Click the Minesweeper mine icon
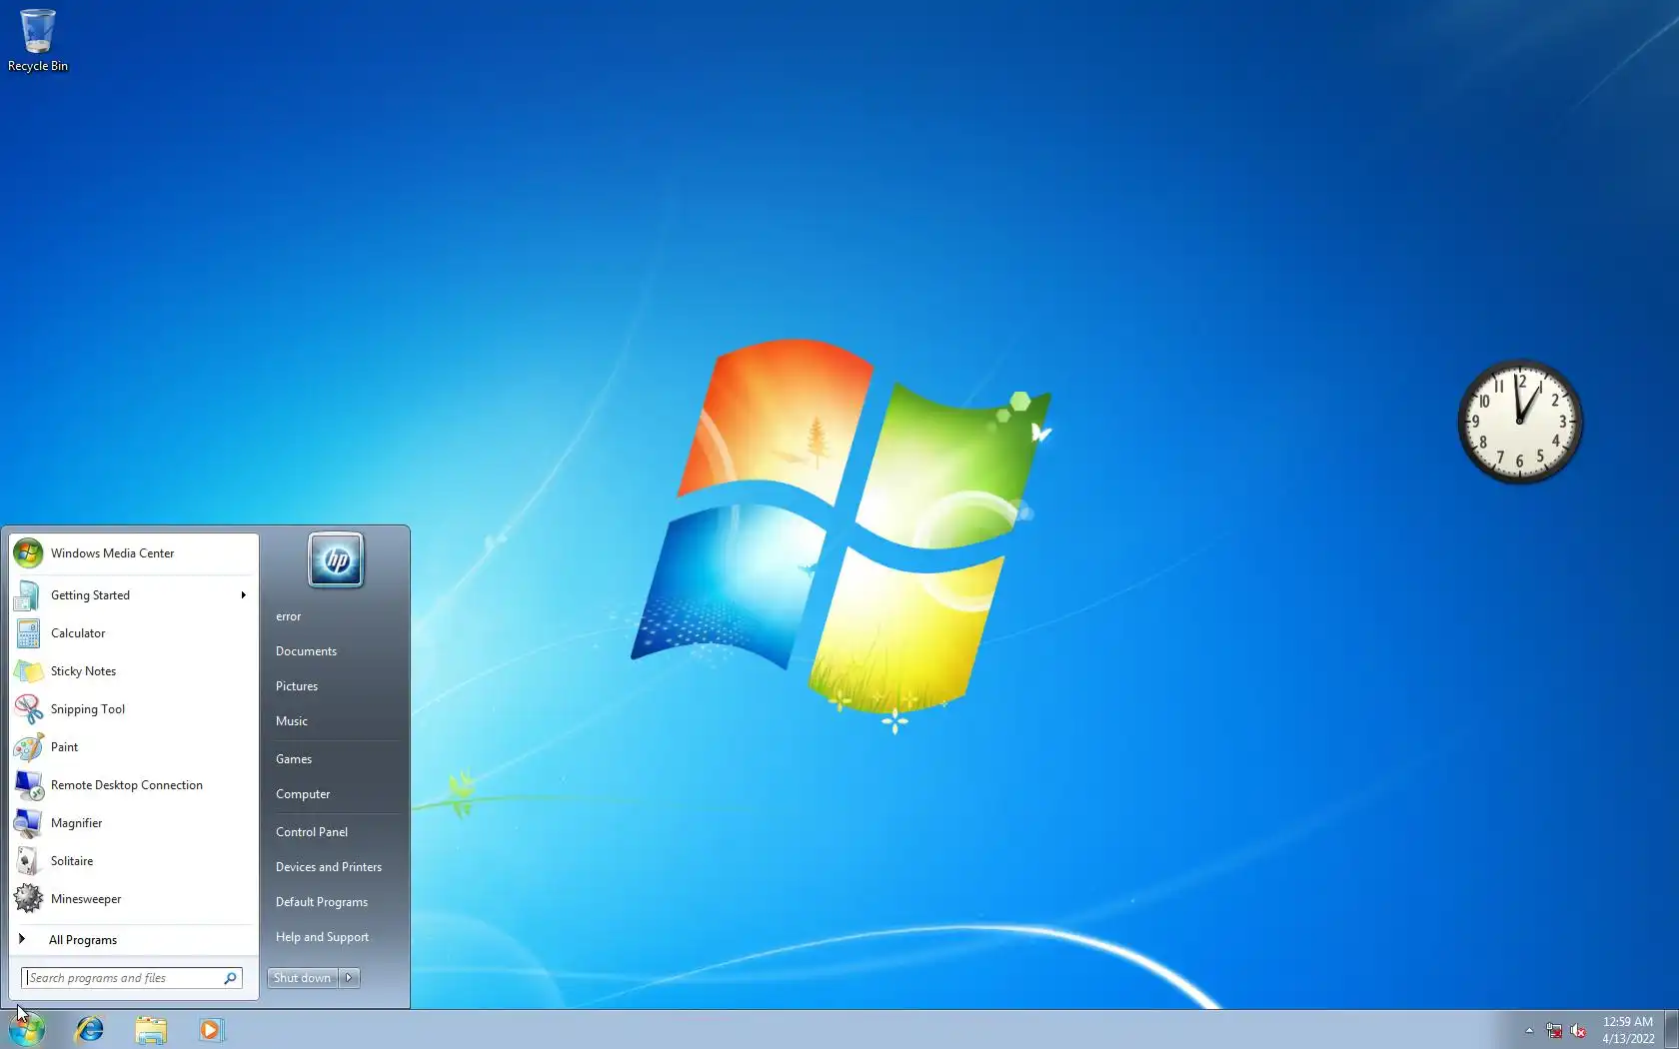The image size is (1679, 1049). (x=28, y=899)
